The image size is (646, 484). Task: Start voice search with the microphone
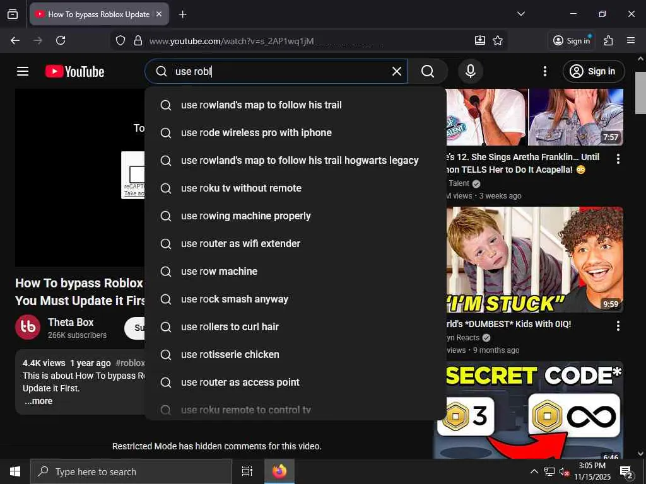pyautogui.click(x=470, y=71)
